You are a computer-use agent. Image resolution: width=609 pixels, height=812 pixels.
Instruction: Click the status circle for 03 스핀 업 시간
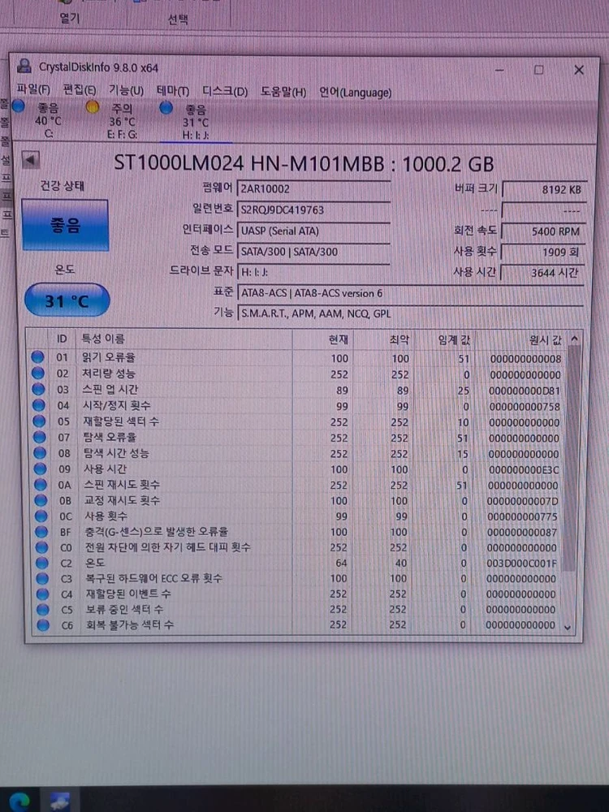38,389
